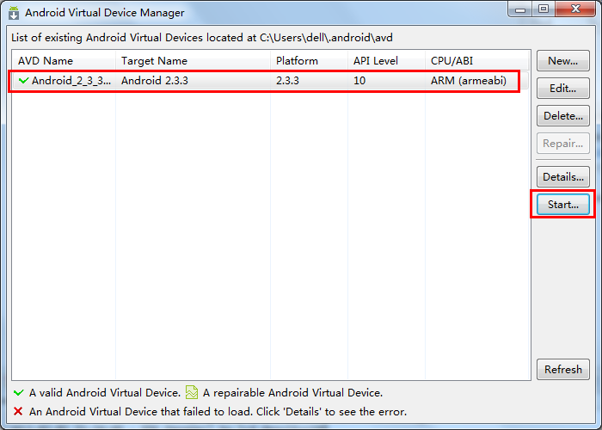Start the selected virtual device
Viewport: 602px width, 430px height.
(562, 205)
